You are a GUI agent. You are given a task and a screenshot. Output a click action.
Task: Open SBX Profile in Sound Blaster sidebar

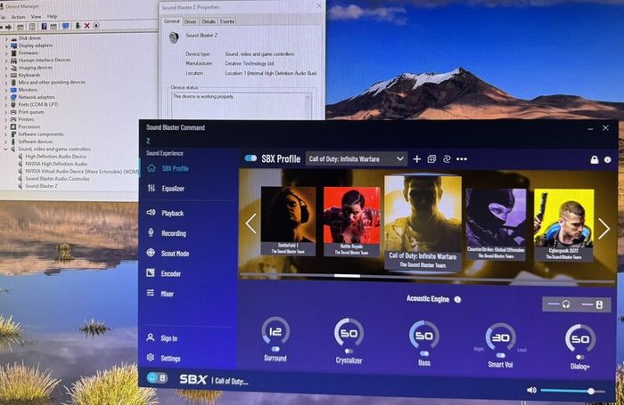pyautogui.click(x=168, y=168)
